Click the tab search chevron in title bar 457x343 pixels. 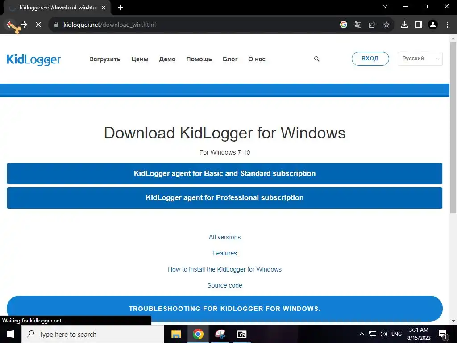coord(385,6)
